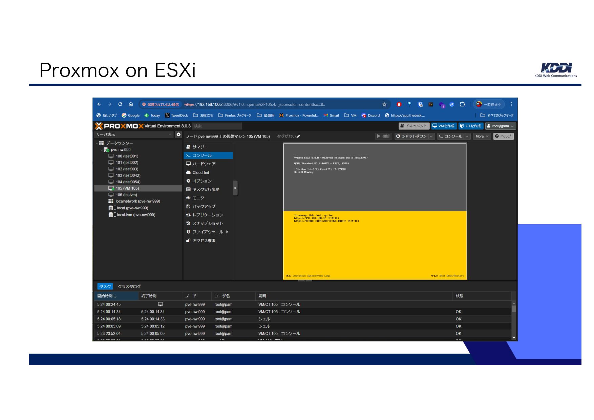Switch to the クラスタログ tab
594x420 pixels.
(x=129, y=287)
